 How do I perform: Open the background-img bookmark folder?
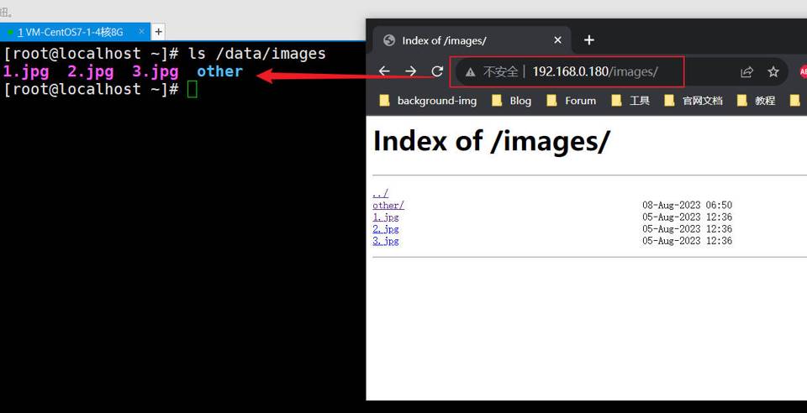pos(428,101)
